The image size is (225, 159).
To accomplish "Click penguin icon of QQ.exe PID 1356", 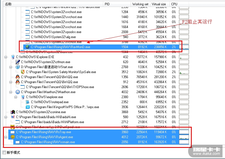I will (17, 77).
